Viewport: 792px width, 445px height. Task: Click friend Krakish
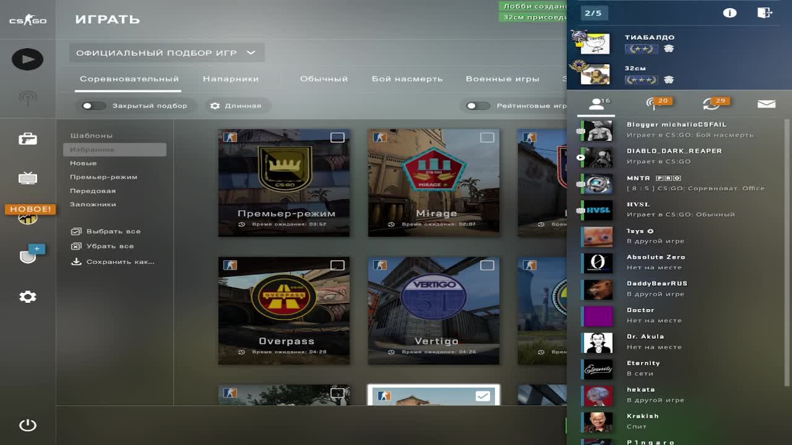(679, 422)
